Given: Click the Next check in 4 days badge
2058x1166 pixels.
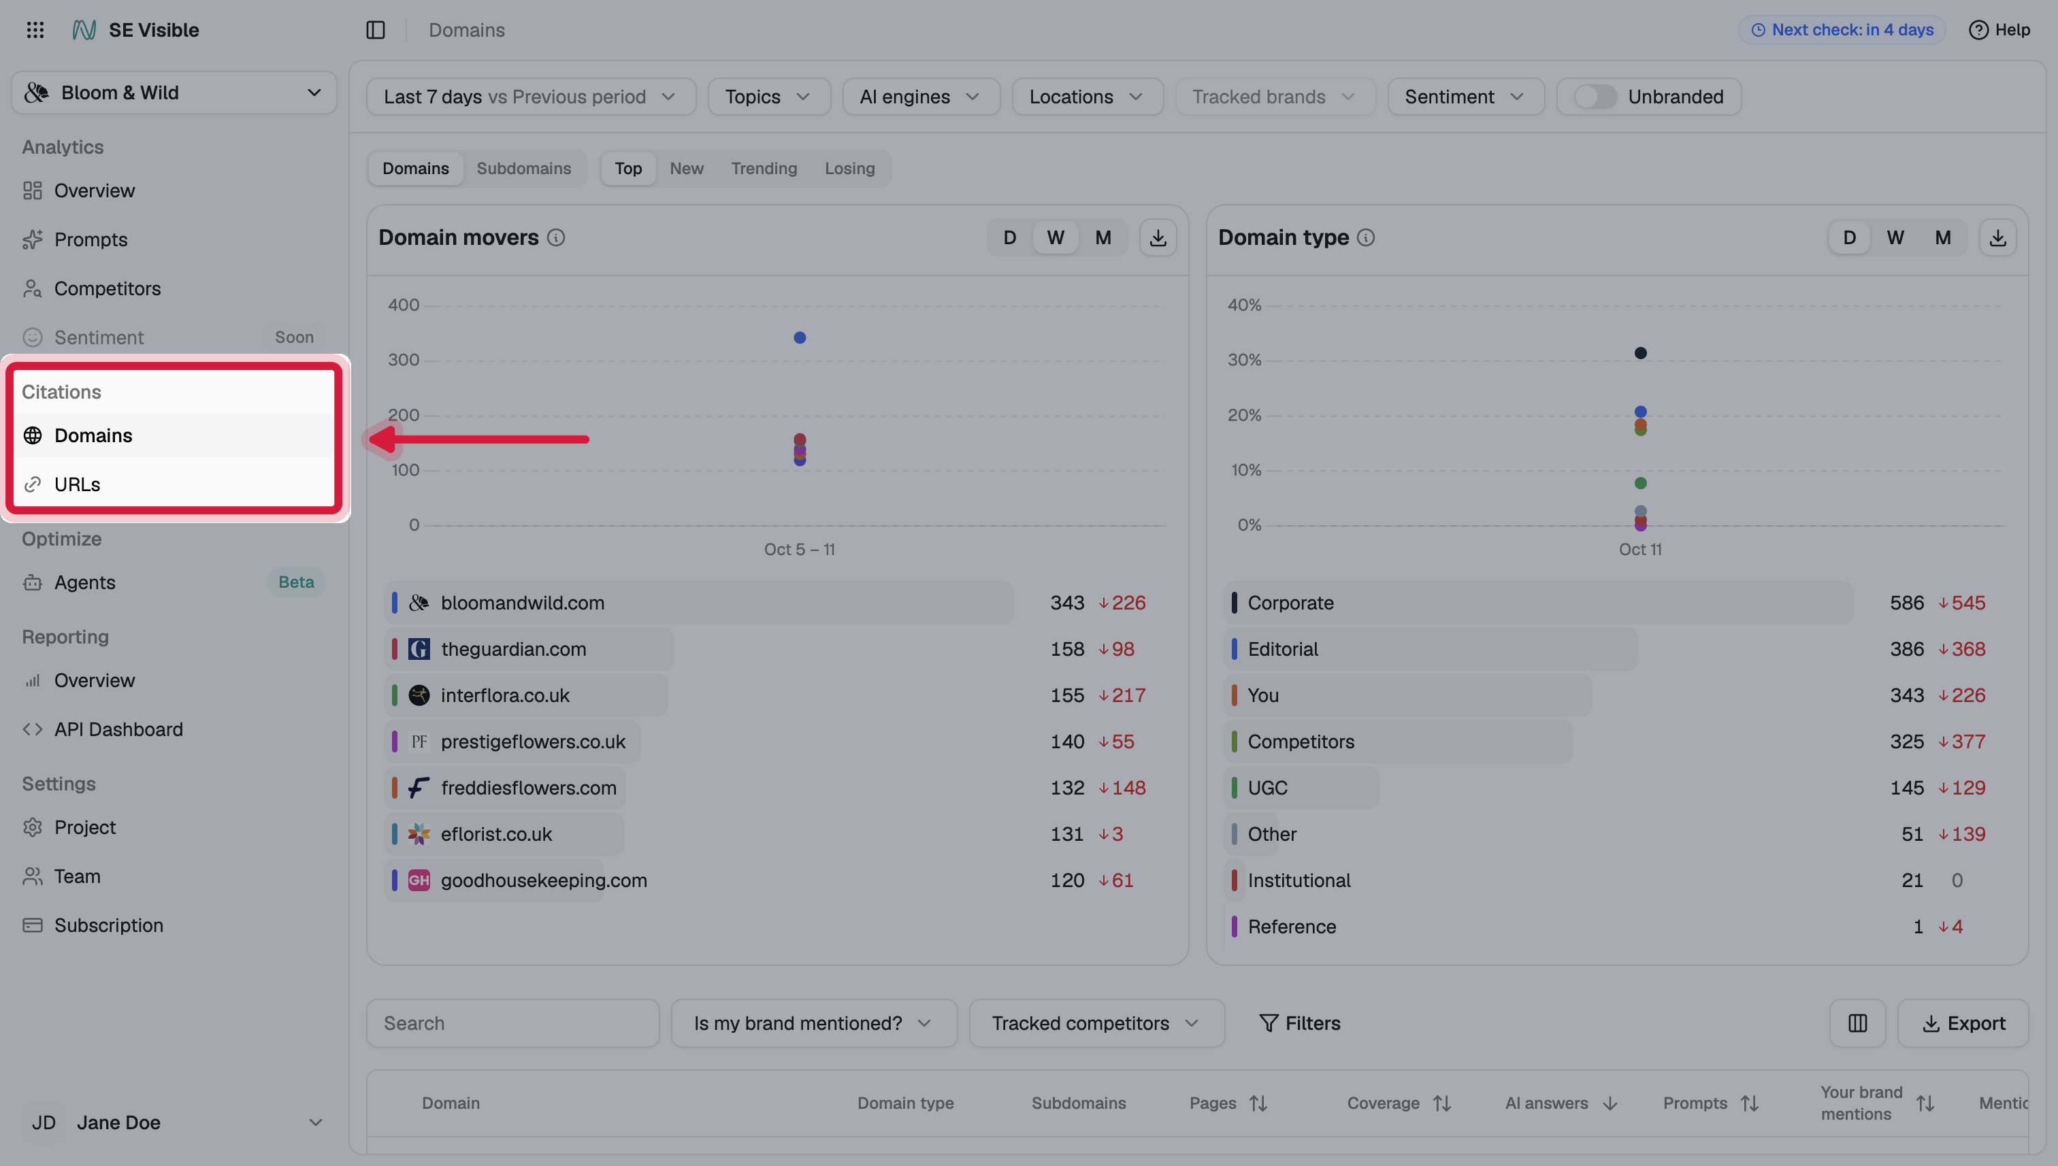Looking at the screenshot, I should 1841,30.
